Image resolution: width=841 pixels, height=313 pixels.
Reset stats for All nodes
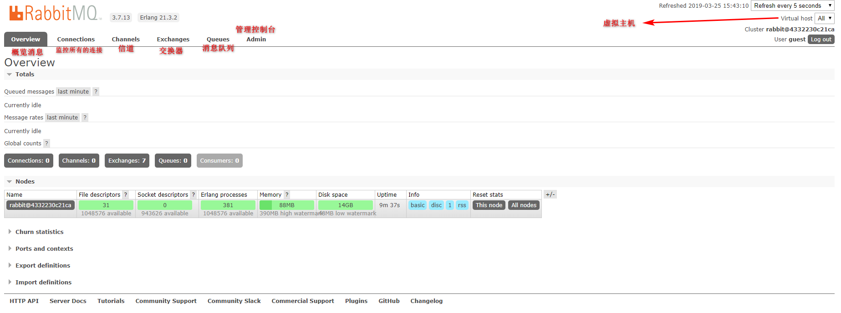(x=524, y=205)
